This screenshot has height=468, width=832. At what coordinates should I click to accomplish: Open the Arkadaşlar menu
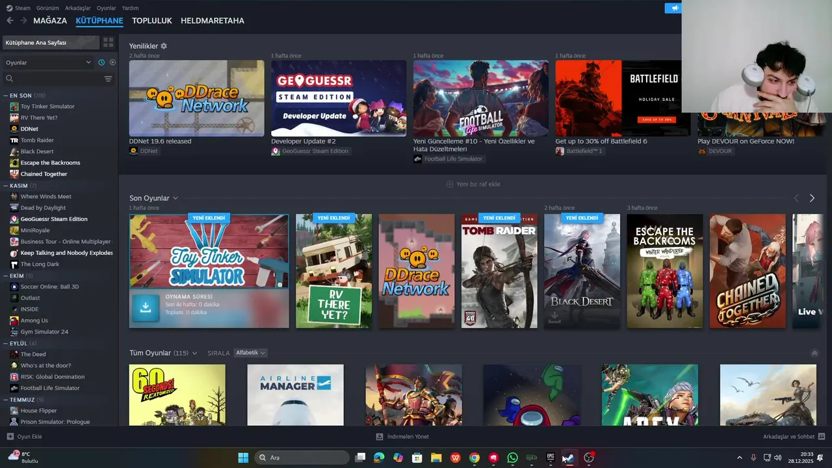click(x=78, y=8)
